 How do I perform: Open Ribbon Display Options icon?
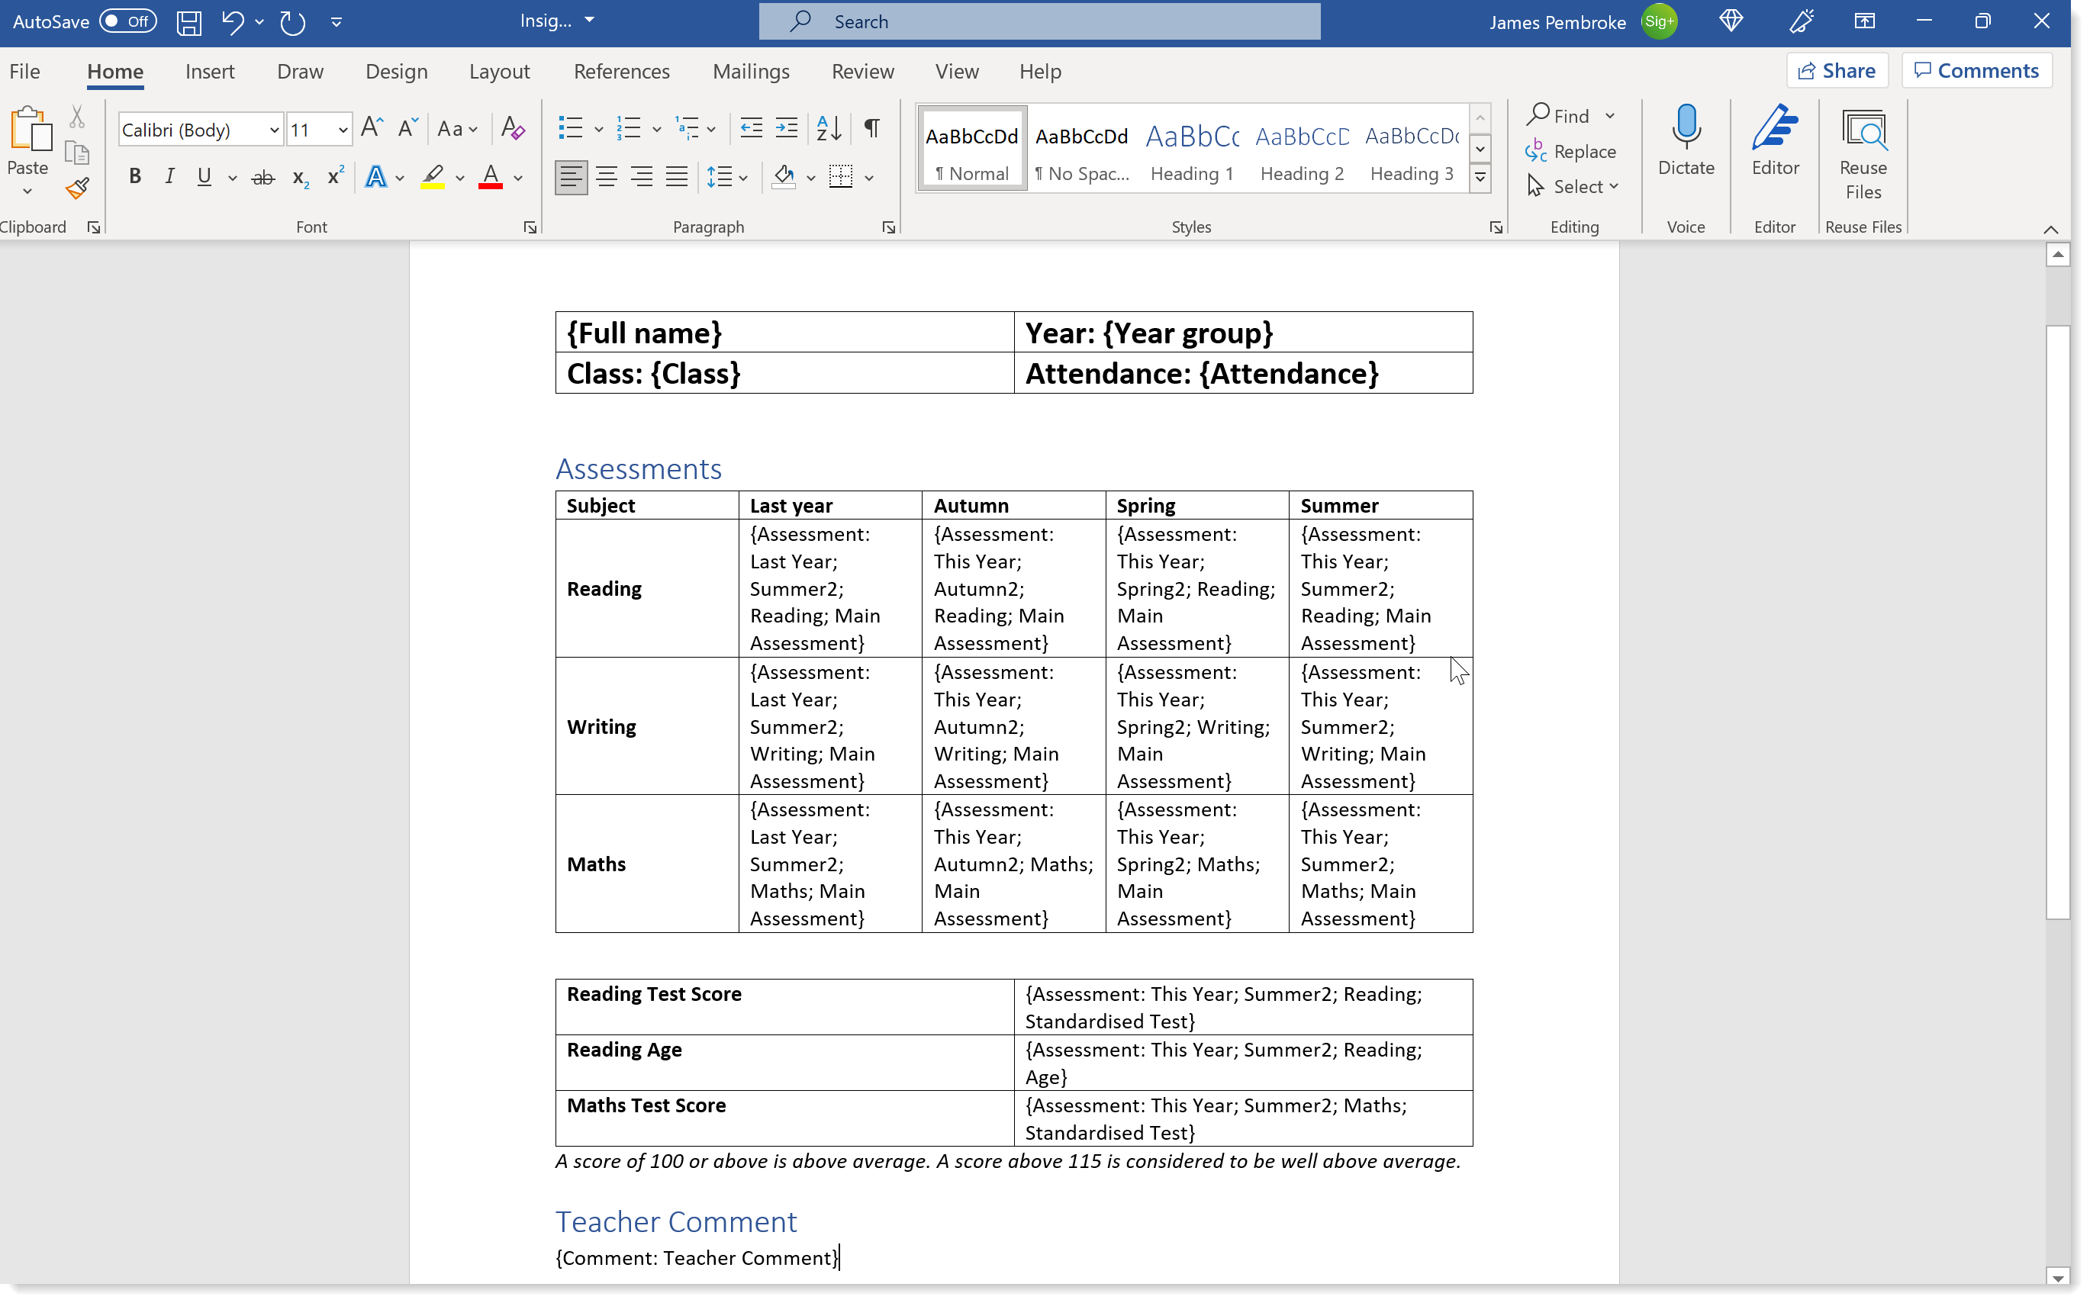click(x=1864, y=21)
